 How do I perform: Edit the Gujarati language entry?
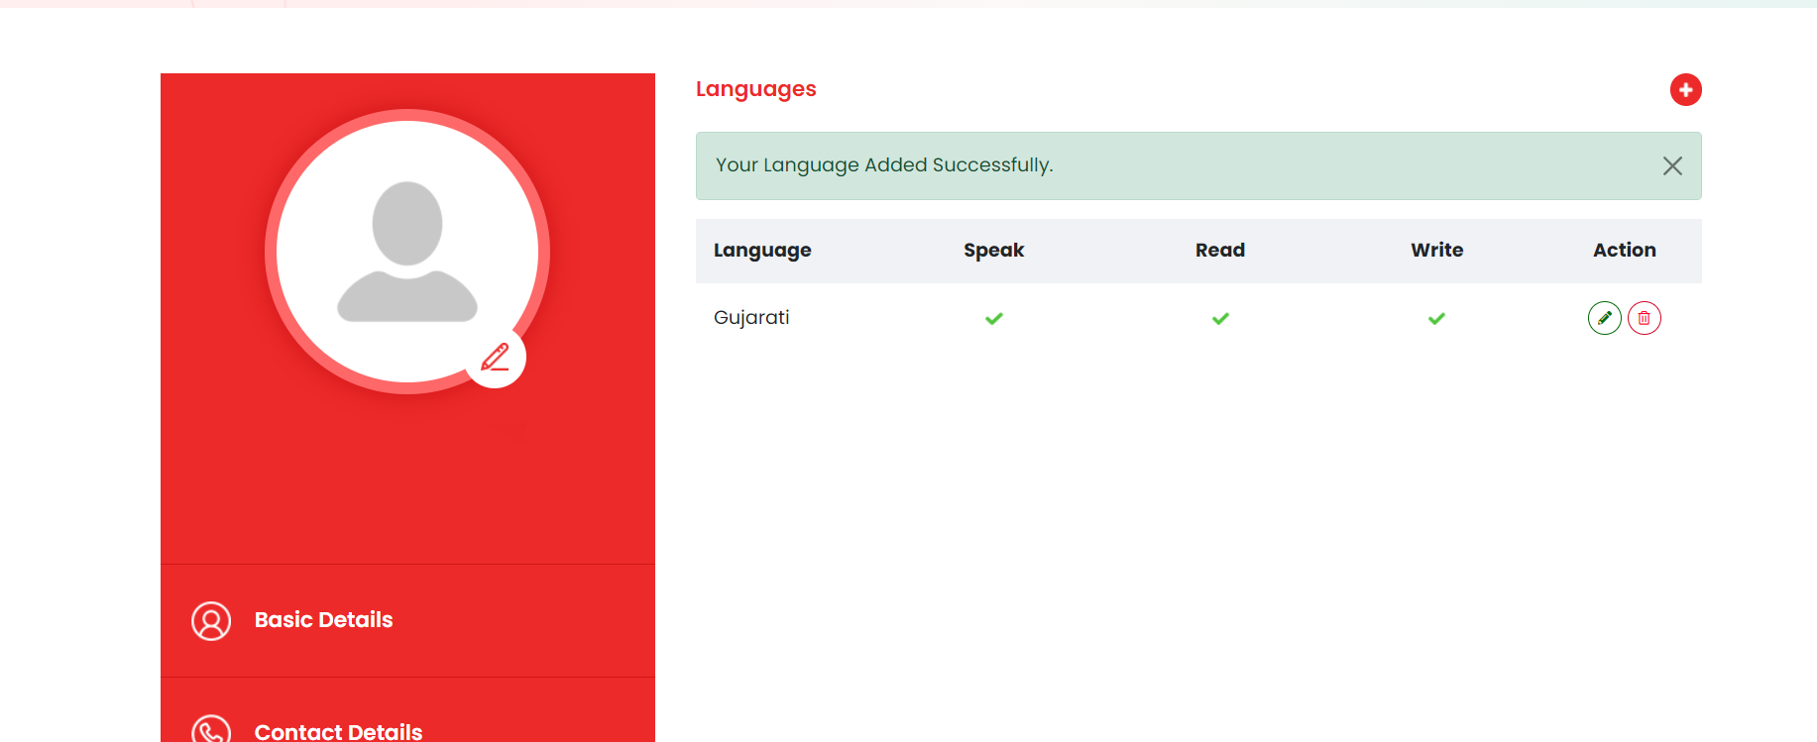1604,318
